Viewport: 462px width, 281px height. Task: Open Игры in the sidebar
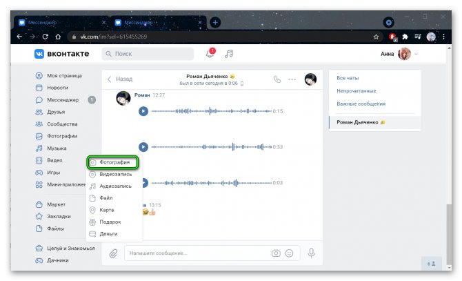[48, 173]
